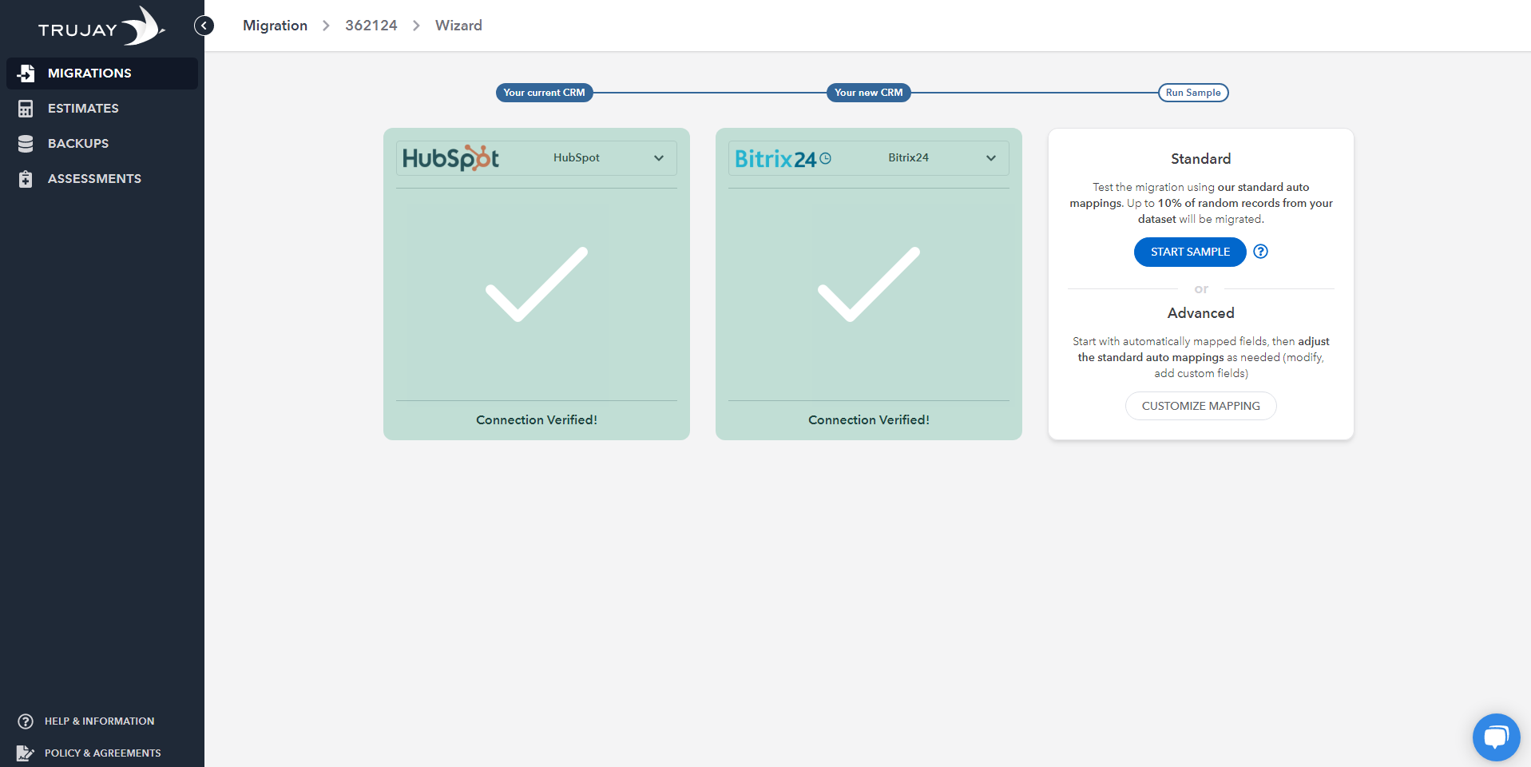This screenshot has width=1531, height=767.
Task: Click the Estimates calculator icon
Action: tap(26, 109)
